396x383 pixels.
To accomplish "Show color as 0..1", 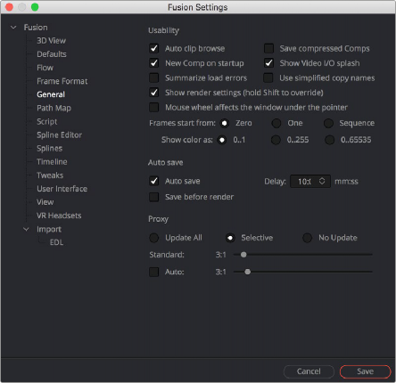I will click(222, 140).
